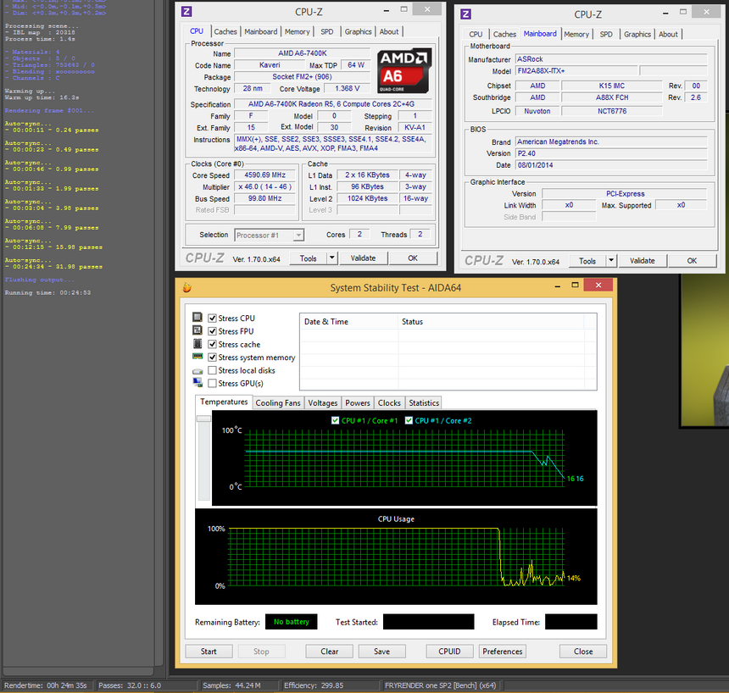The image size is (729, 693).
Task: Uncheck the Stress FPU checkbox
Action: (x=213, y=331)
